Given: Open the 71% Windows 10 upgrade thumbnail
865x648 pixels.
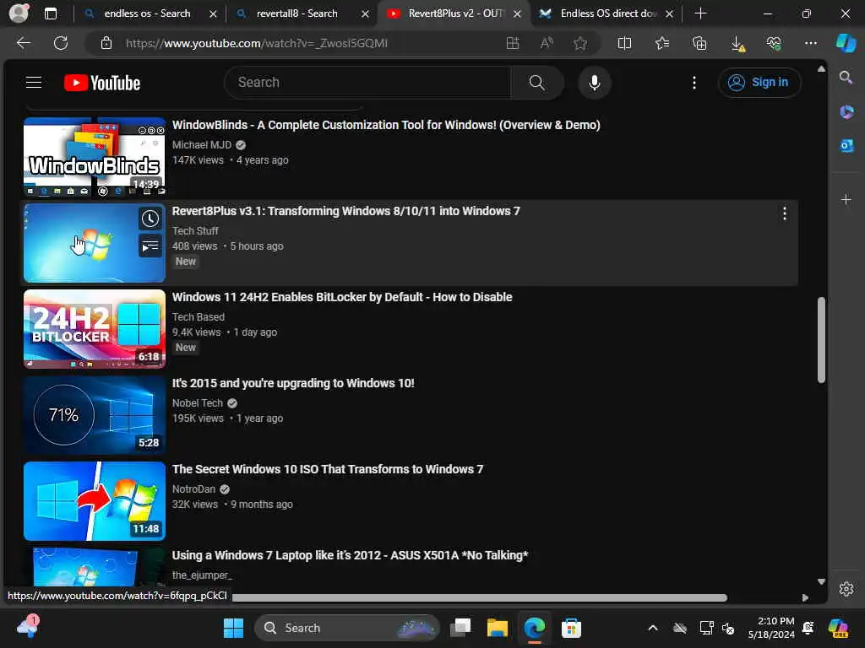Looking at the screenshot, I should pyautogui.click(x=95, y=415).
